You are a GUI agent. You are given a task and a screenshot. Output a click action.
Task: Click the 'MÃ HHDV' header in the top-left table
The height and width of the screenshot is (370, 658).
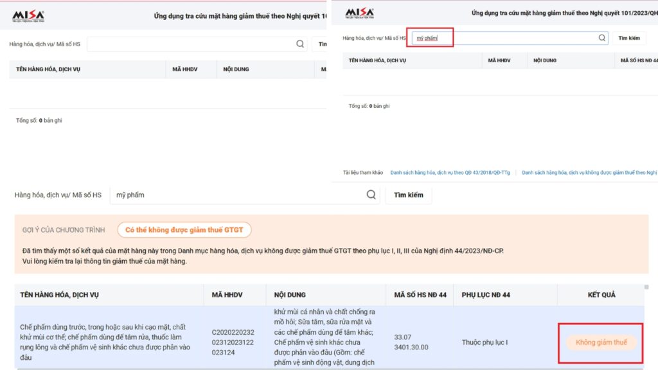[x=184, y=69]
